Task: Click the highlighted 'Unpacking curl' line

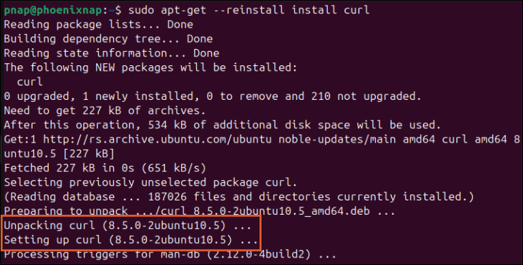Action: [128, 226]
